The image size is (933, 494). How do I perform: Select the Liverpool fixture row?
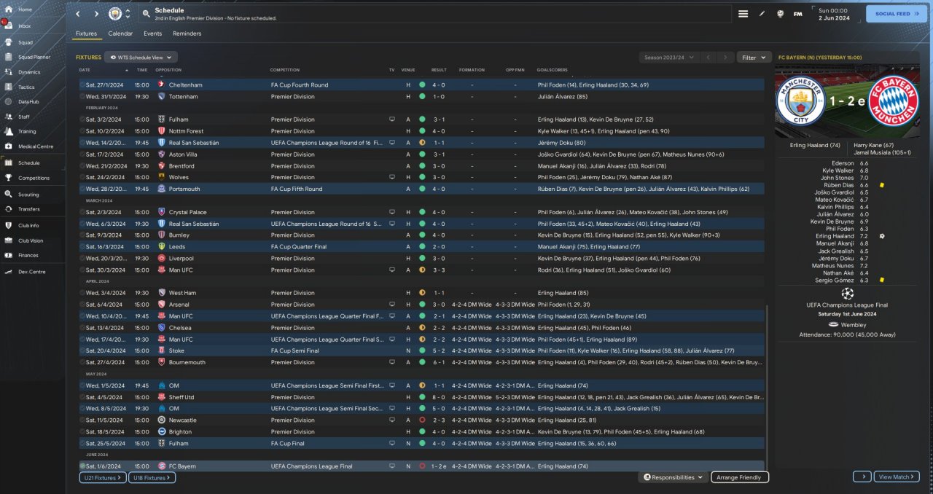pos(422,258)
